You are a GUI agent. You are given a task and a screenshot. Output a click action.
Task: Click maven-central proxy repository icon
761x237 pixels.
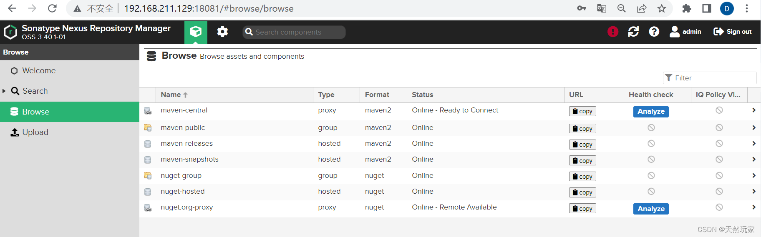148,111
